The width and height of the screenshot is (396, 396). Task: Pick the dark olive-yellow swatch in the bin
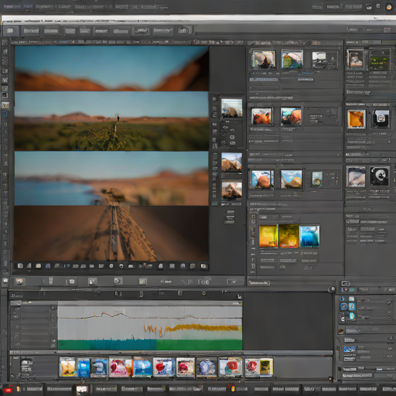[289, 236]
